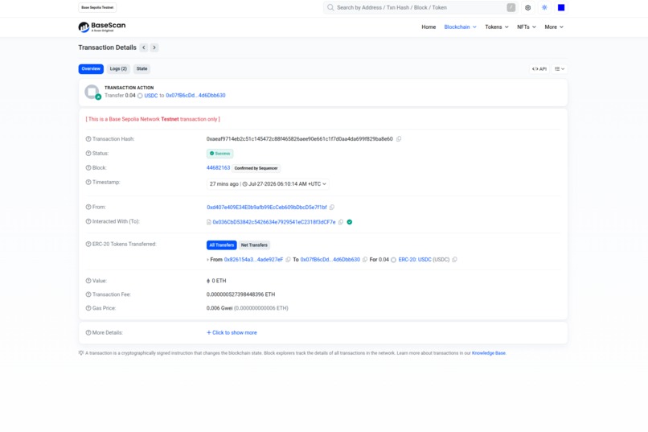Copy the USDC token address
The width and height of the screenshot is (648, 432).
tap(454, 260)
